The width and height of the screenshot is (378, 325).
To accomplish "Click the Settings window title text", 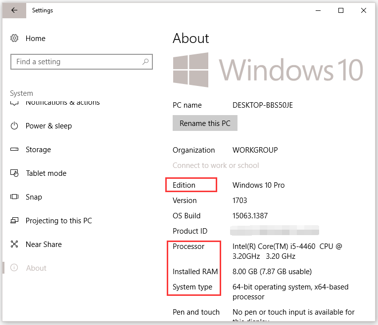I will [43, 10].
